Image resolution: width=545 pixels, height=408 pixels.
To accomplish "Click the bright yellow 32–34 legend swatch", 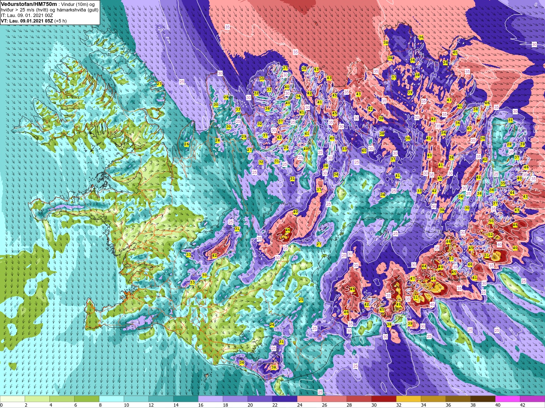I will click(x=408, y=399).
